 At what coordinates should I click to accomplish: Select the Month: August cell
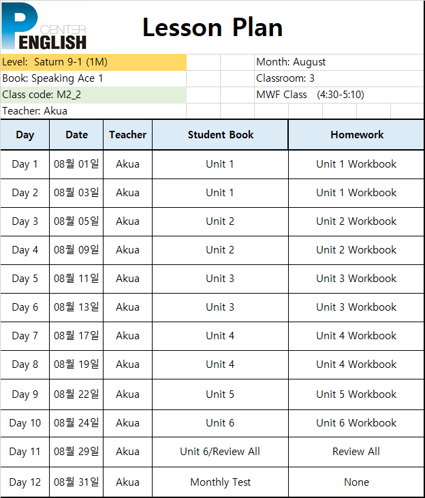pos(339,62)
